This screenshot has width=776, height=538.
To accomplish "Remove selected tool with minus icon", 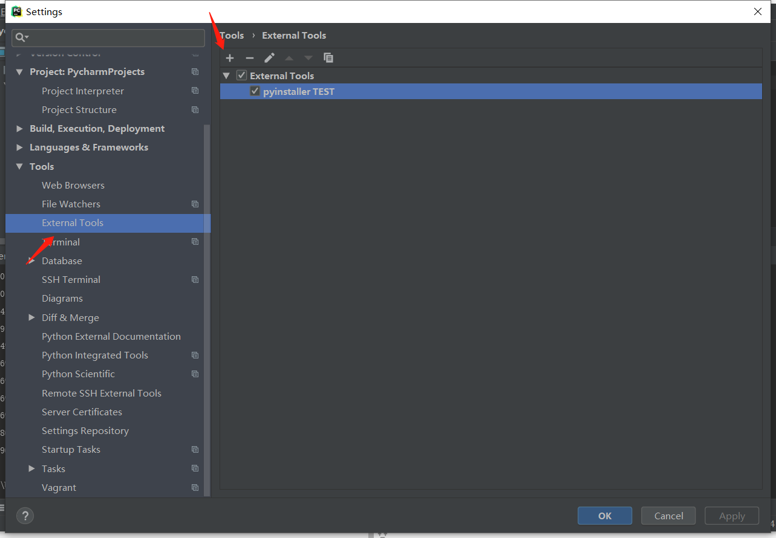I will pyautogui.click(x=249, y=58).
